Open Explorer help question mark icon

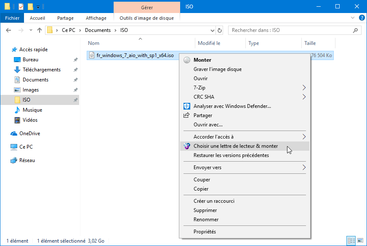(362, 18)
